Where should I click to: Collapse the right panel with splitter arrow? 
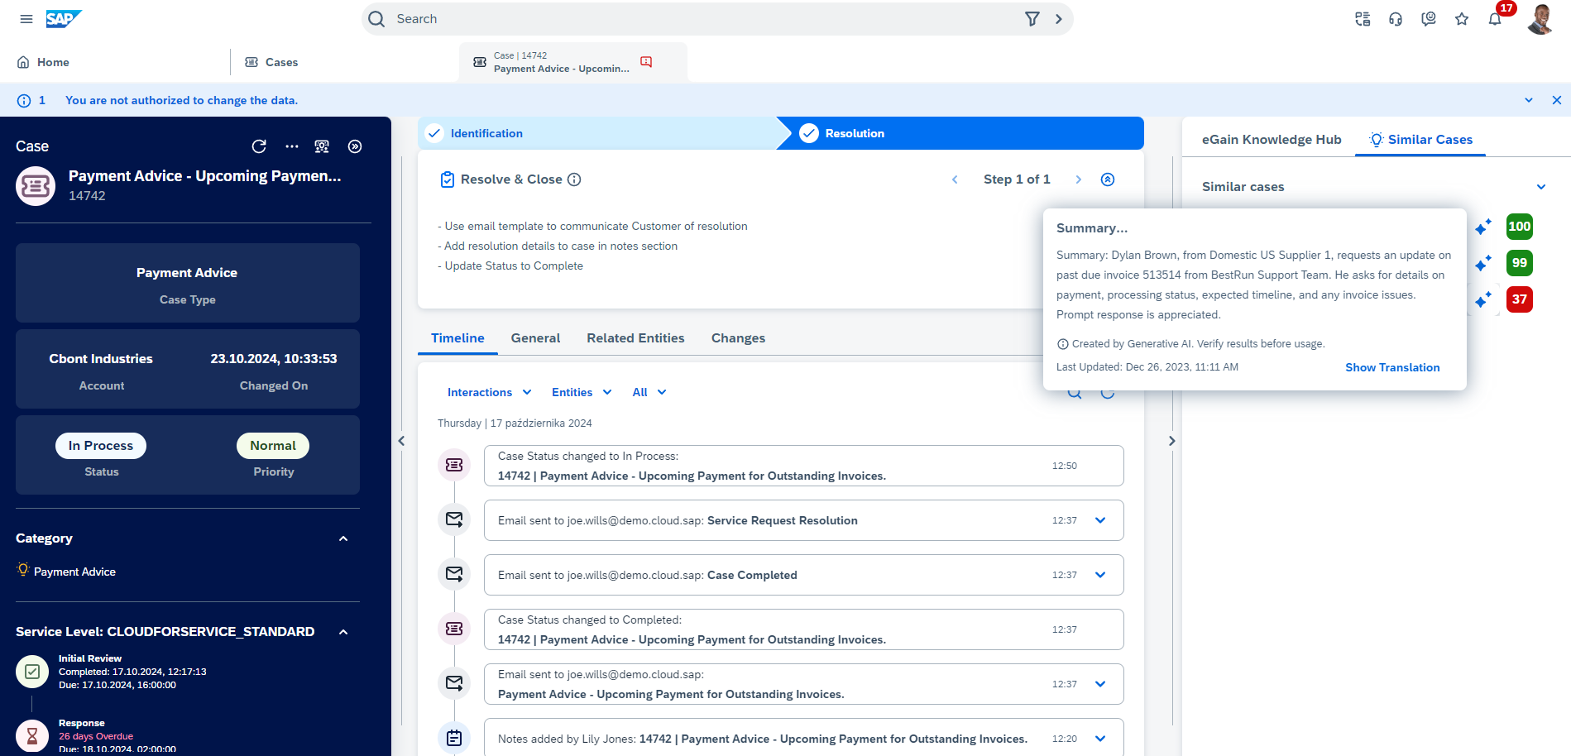point(1171,441)
